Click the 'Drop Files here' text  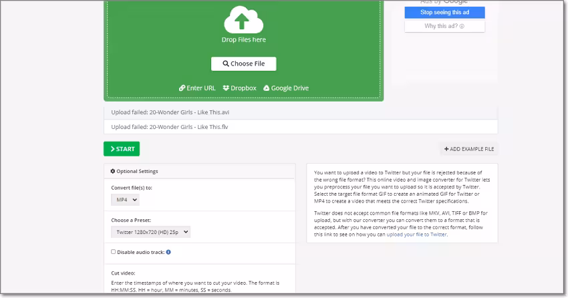[243, 40]
